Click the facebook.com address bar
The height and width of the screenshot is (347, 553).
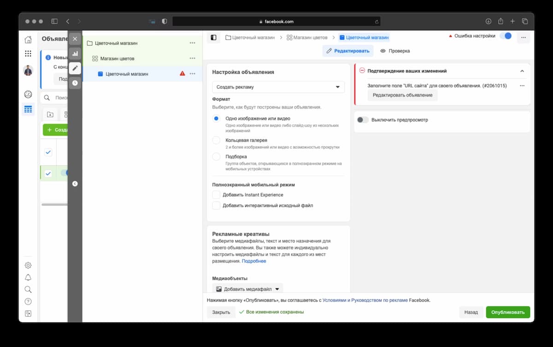click(276, 21)
